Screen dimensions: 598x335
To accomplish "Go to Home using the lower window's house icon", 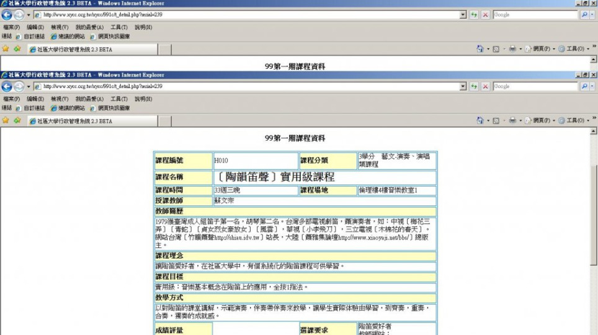I will click(x=480, y=120).
